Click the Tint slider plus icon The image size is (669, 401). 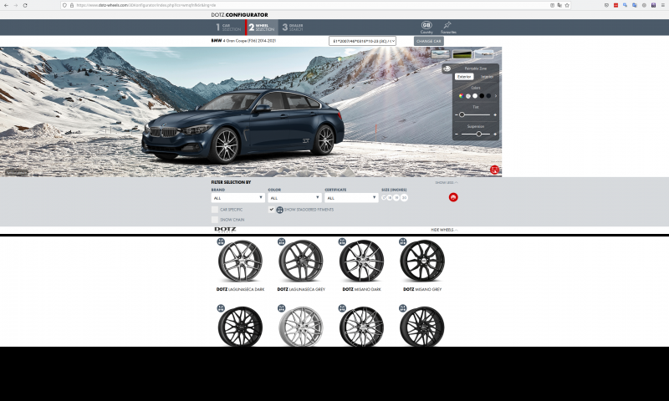coord(495,115)
